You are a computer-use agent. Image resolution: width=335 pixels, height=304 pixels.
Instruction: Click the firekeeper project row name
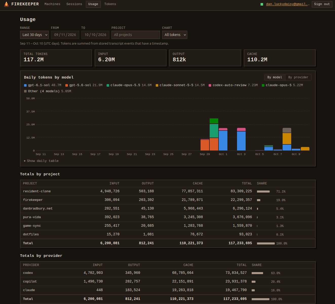33,200
